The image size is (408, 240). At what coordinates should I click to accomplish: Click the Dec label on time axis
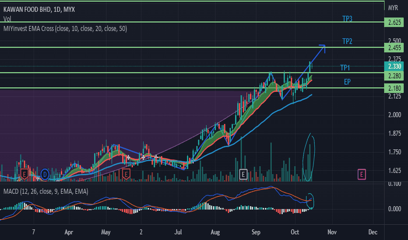tap(373, 232)
